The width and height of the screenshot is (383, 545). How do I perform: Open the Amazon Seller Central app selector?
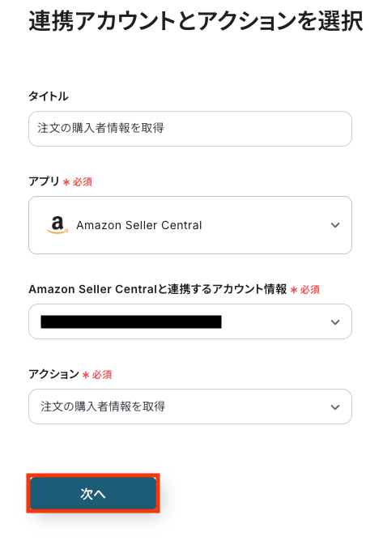click(190, 225)
